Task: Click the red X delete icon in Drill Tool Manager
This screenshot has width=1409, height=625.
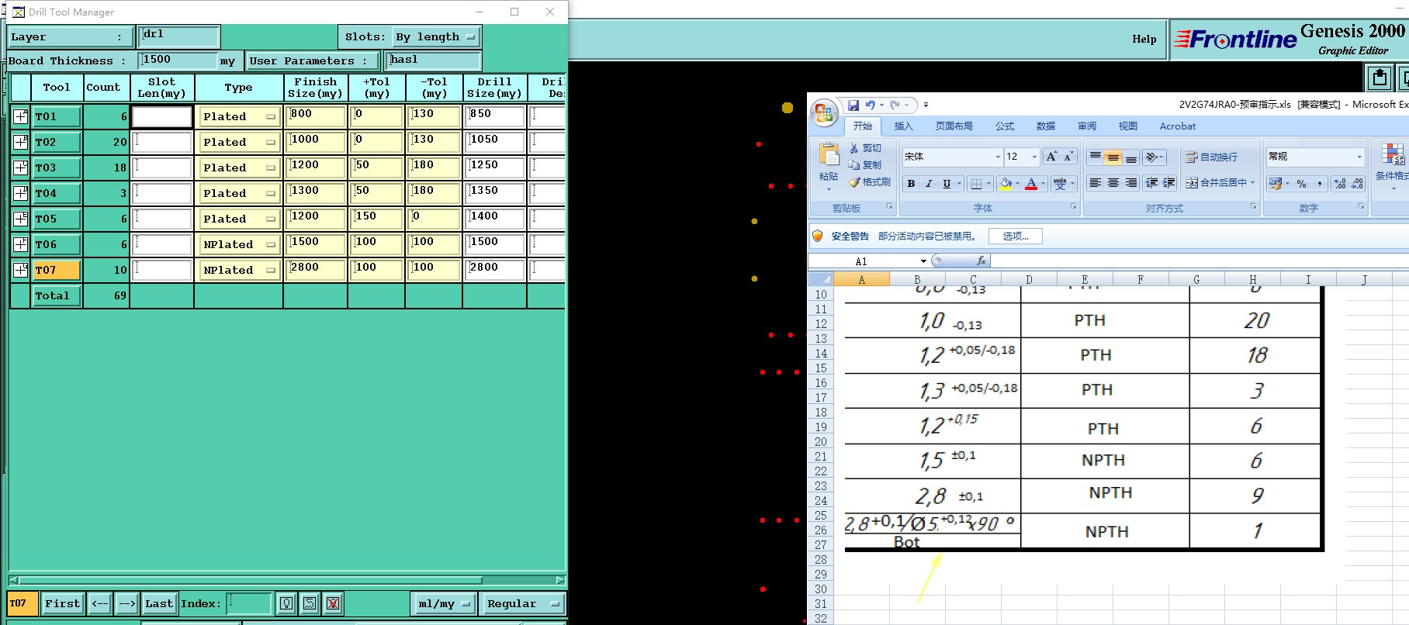Action: pyautogui.click(x=333, y=603)
